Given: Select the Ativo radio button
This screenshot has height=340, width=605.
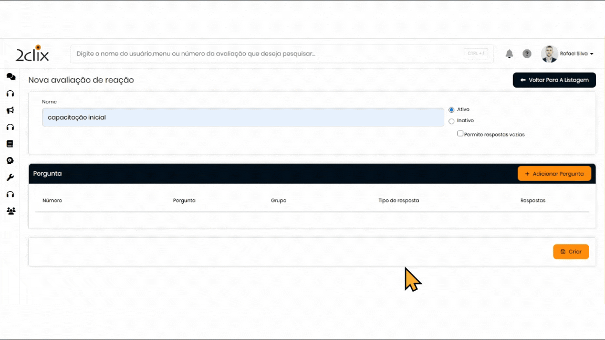Looking at the screenshot, I should tap(452, 110).
